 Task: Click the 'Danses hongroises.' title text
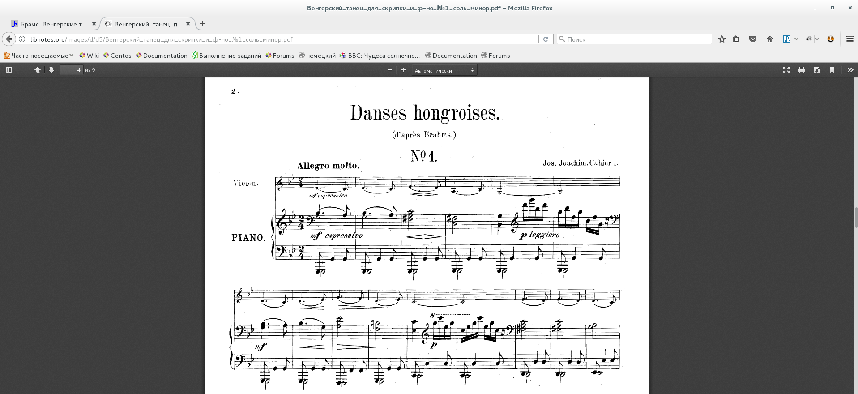(425, 113)
